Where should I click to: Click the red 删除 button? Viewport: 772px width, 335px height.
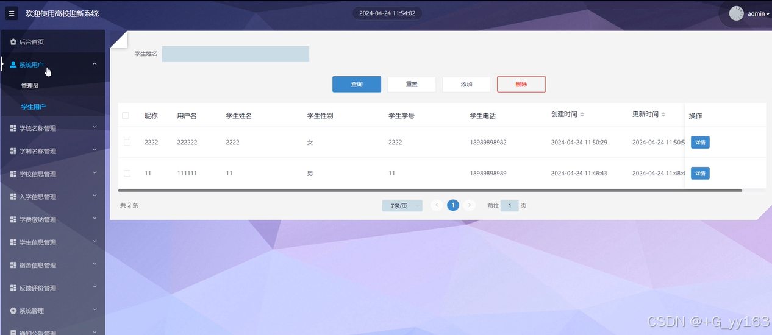[x=521, y=84]
